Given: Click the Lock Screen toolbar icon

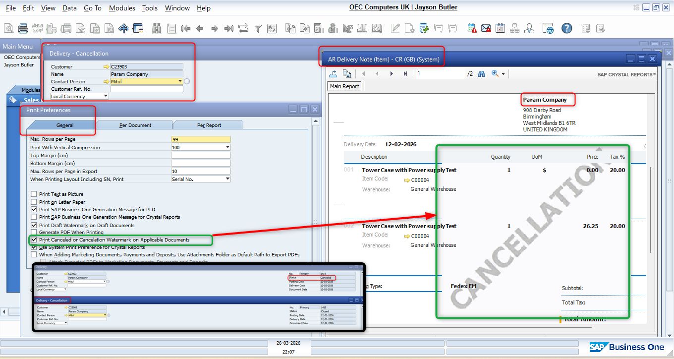Looking at the screenshot, I should tap(138, 28).
